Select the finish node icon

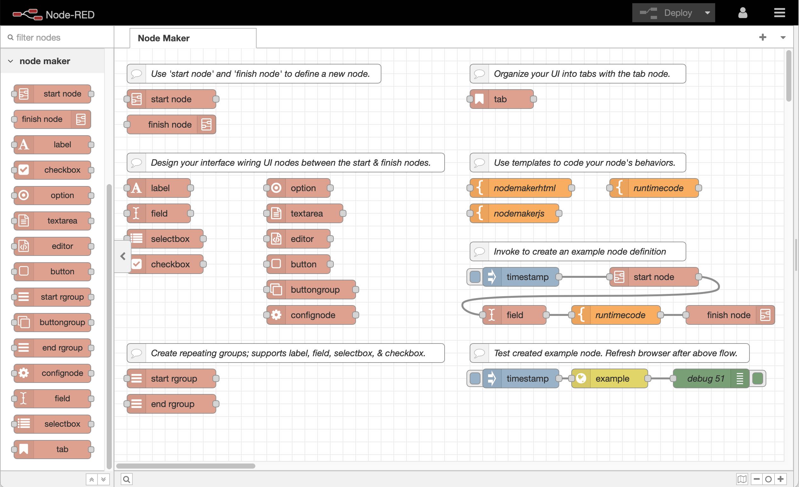coord(80,119)
